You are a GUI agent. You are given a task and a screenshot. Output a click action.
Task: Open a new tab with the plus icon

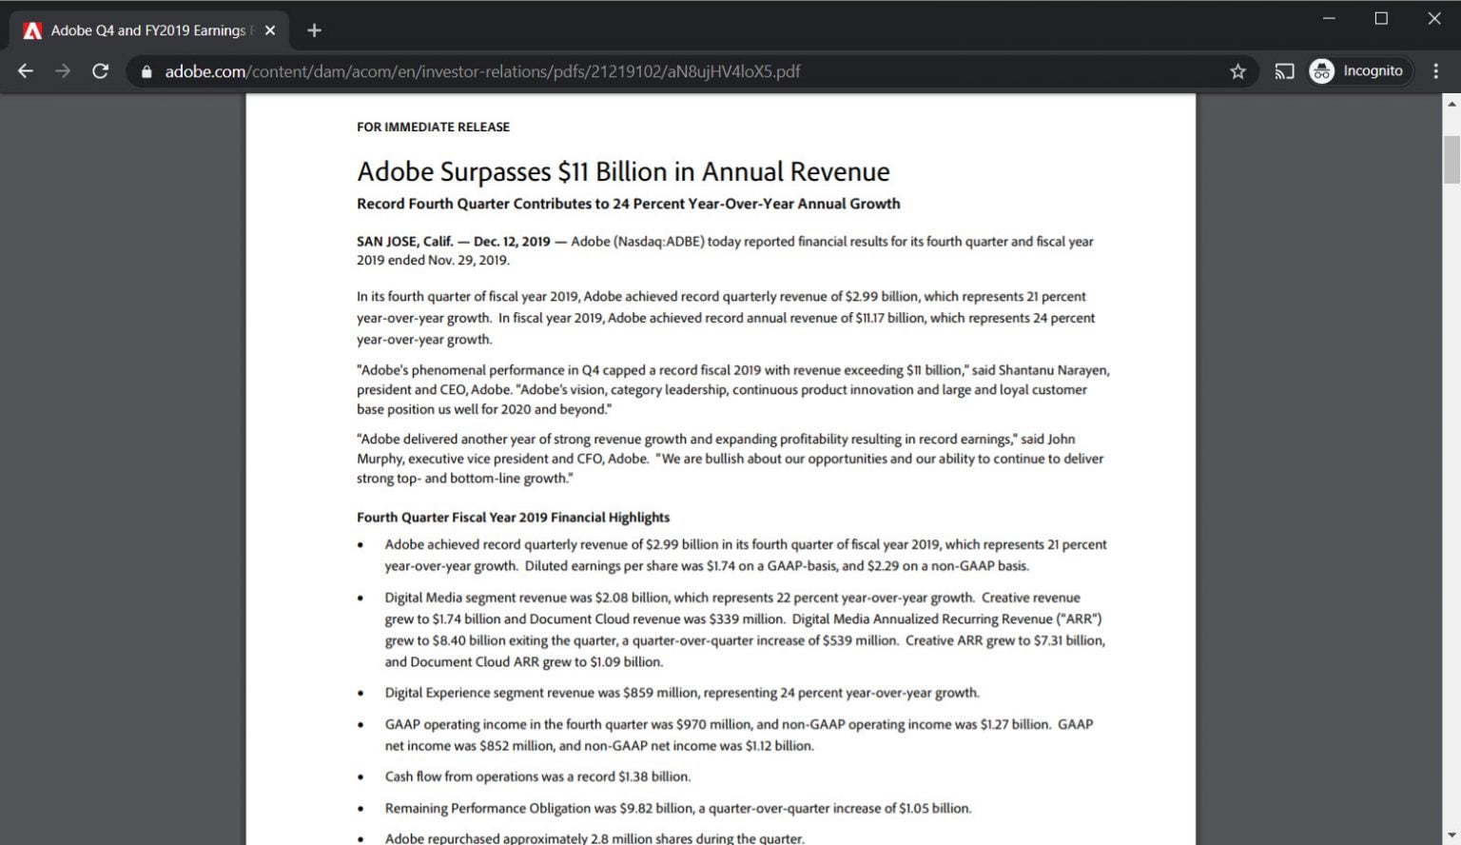[x=314, y=30]
